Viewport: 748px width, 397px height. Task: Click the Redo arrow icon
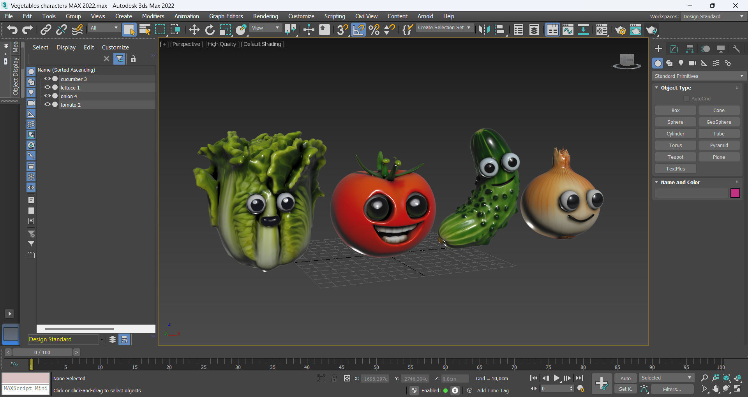pos(28,30)
